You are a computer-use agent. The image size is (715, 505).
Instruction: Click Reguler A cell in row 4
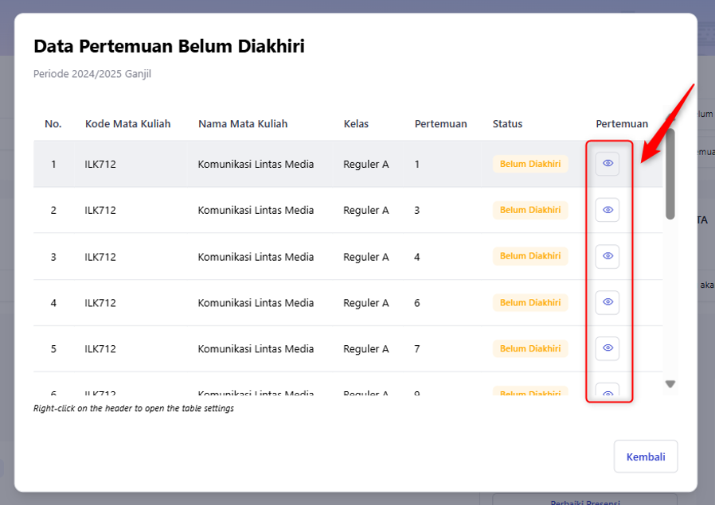(x=366, y=303)
